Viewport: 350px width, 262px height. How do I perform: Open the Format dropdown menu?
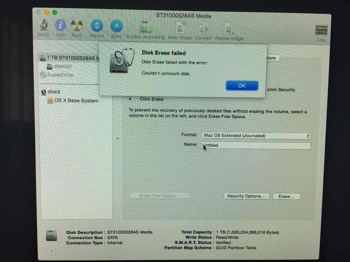click(256, 136)
